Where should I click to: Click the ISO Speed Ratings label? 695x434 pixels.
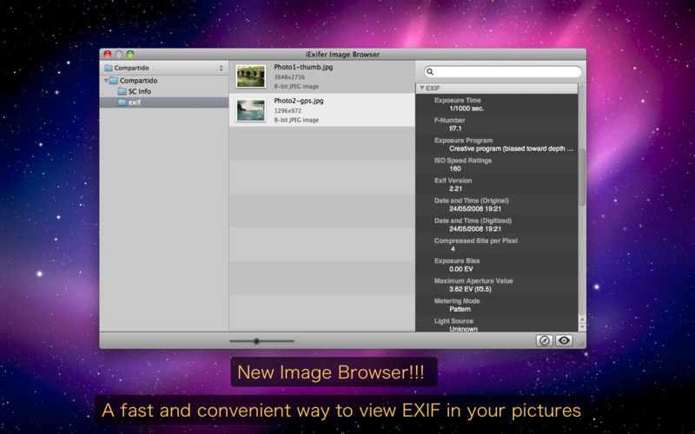(463, 161)
